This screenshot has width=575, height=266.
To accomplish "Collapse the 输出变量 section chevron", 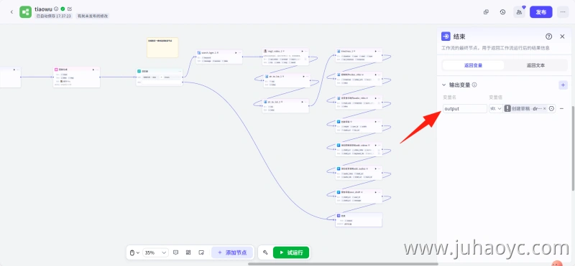I will (x=443, y=85).
